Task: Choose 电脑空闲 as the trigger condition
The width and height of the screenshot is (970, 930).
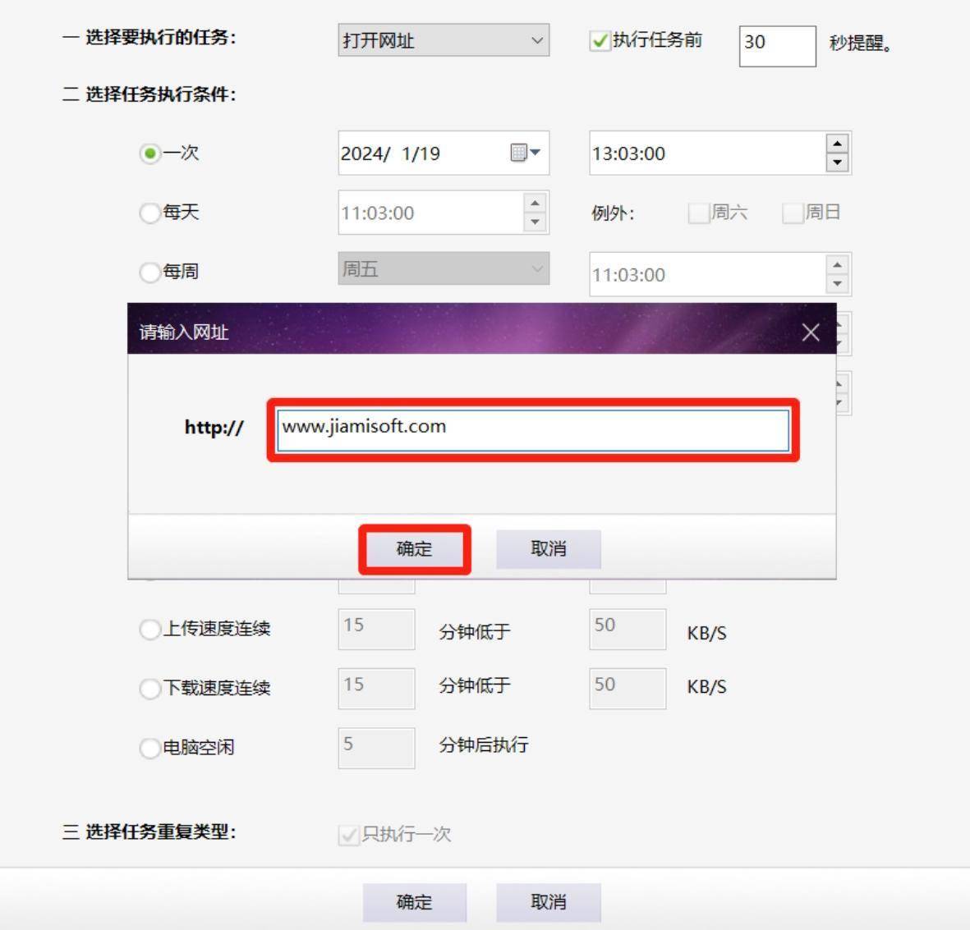Action: click(x=149, y=748)
